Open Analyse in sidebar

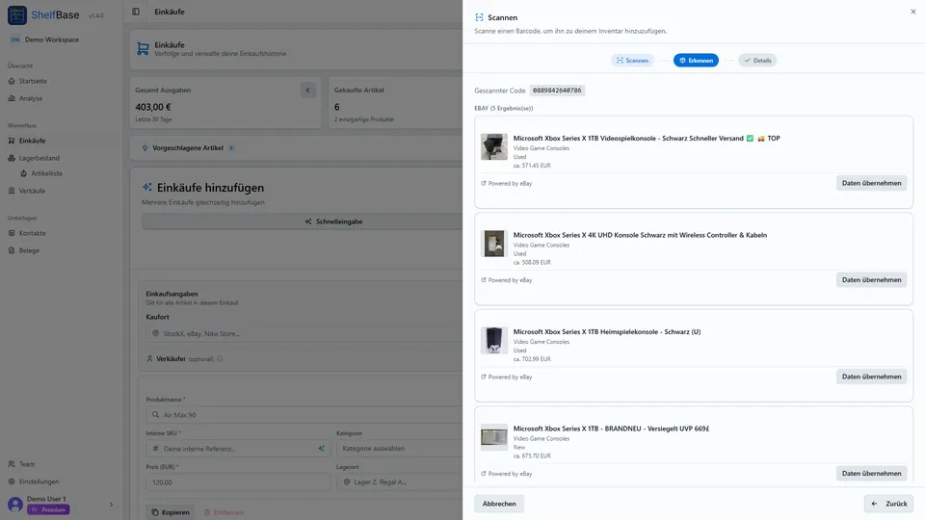pos(30,98)
